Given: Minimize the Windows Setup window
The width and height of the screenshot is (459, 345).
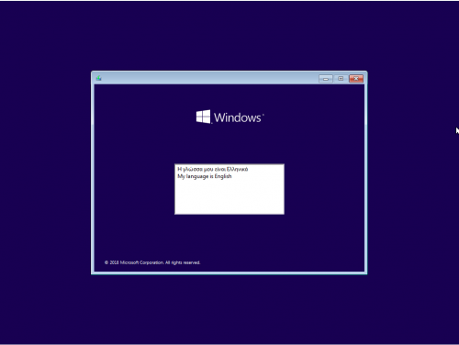Looking at the screenshot, I should 326,79.
